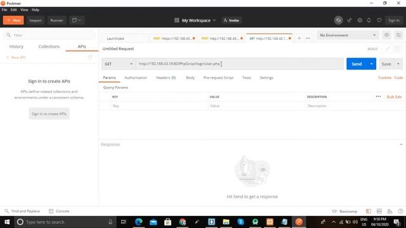Click the sidebar Filter input
Viewport: 406px width, 228px height.
49,35
